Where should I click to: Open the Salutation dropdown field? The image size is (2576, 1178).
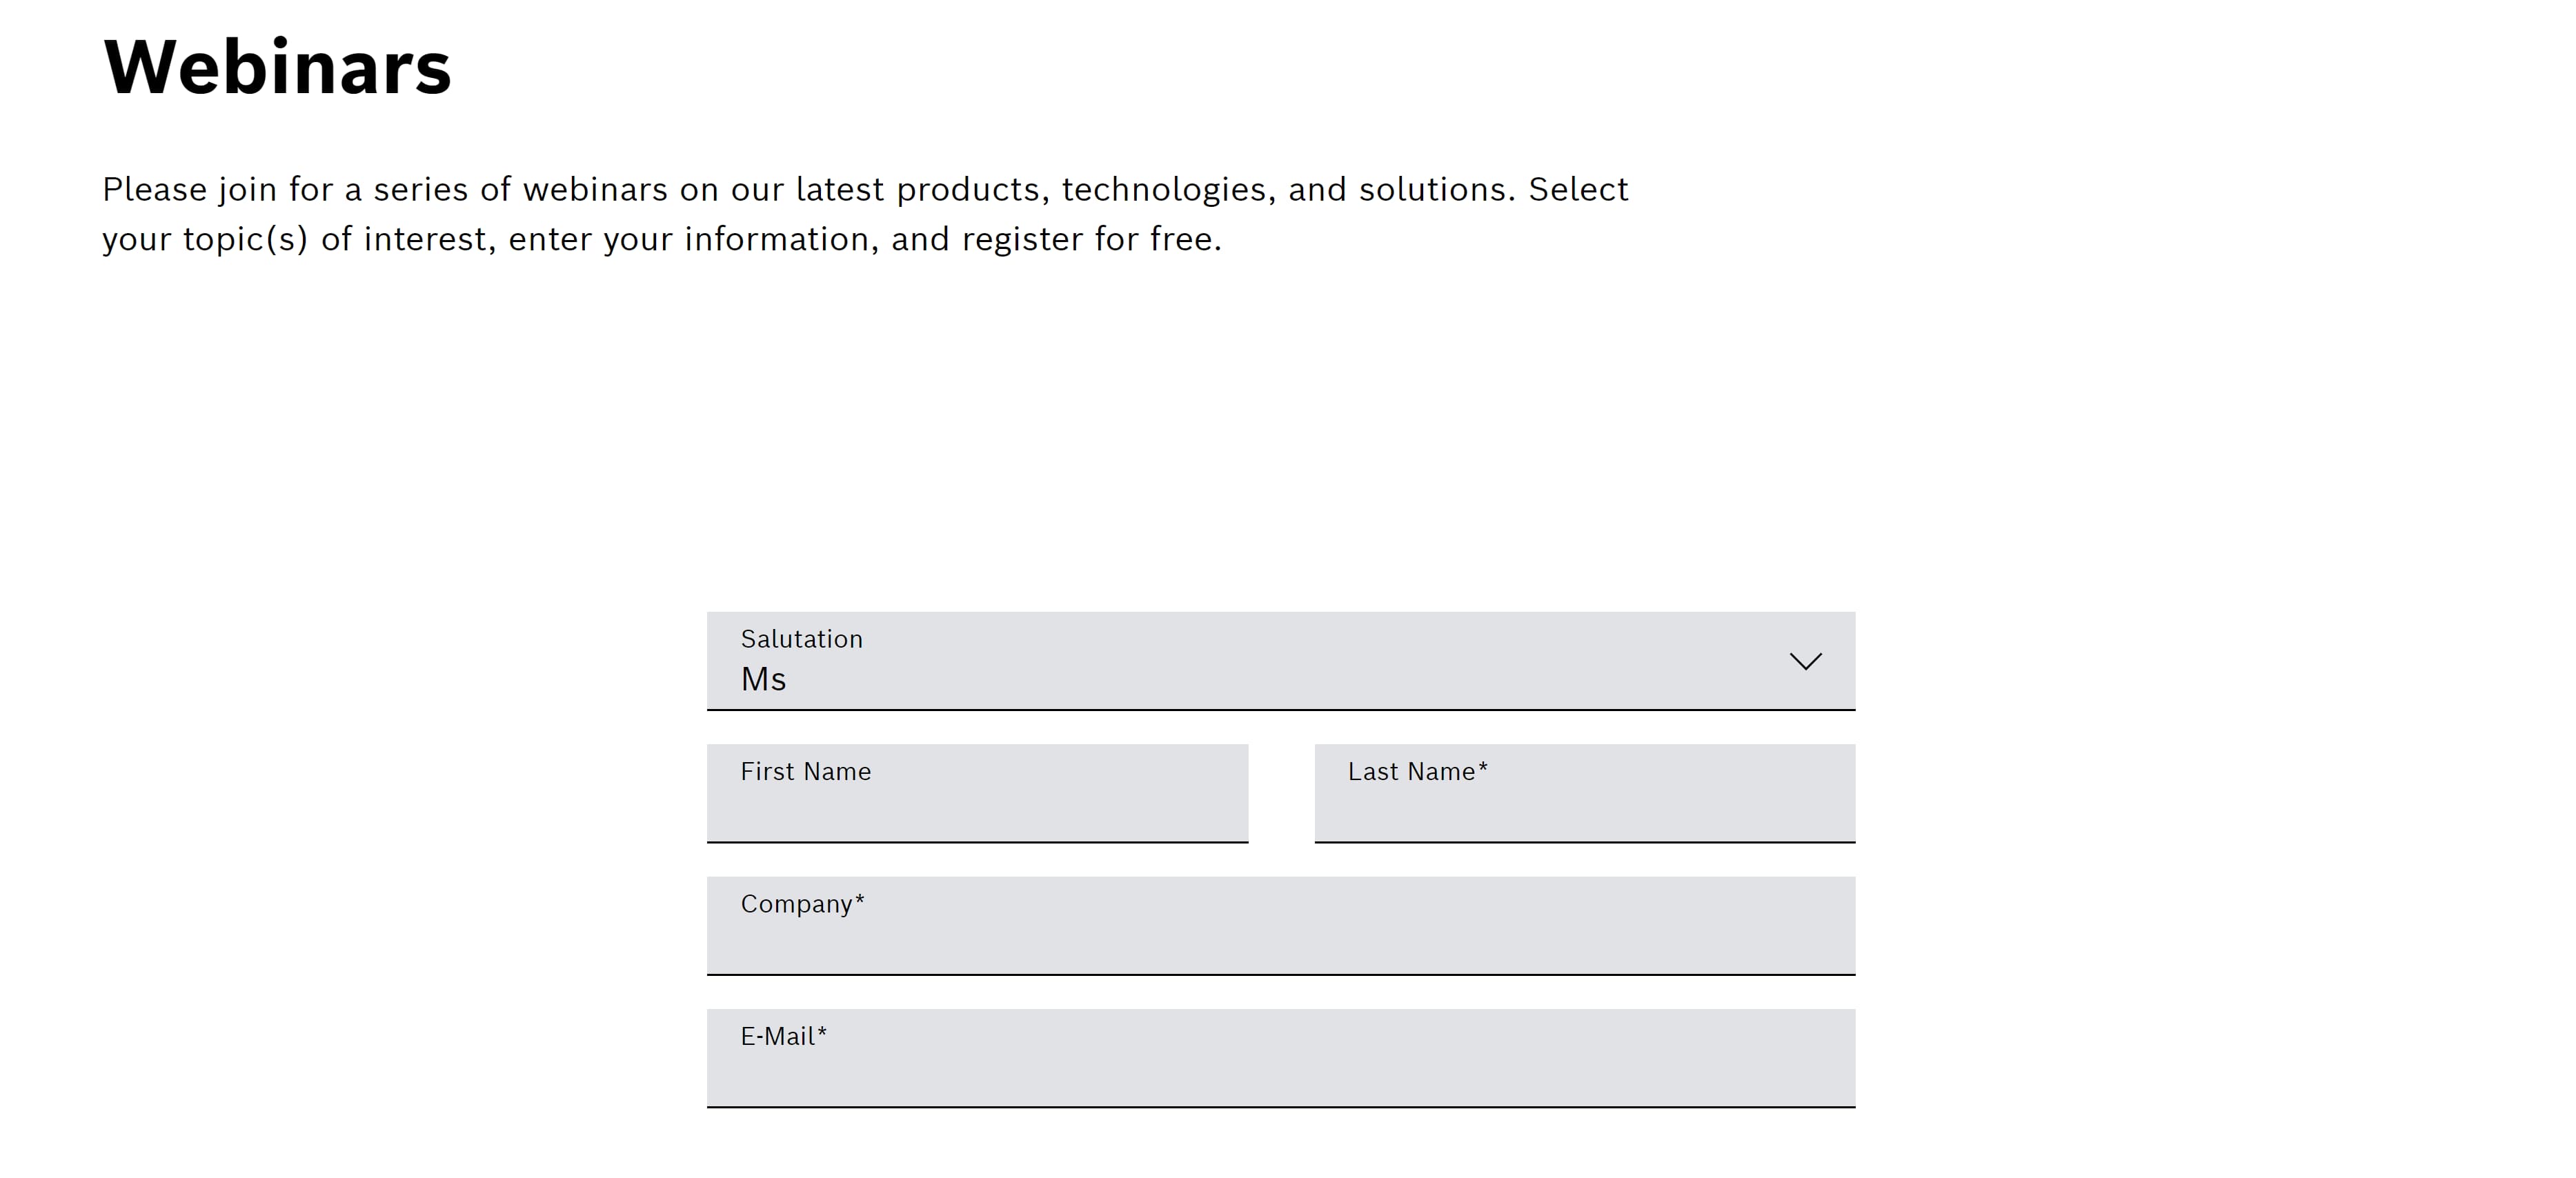click(x=1280, y=661)
